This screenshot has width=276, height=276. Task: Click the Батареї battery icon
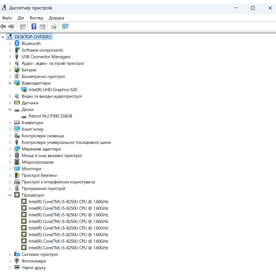(17, 70)
